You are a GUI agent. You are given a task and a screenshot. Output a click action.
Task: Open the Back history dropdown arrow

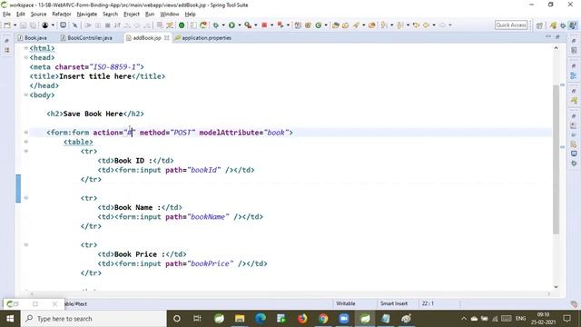(x=434, y=25)
